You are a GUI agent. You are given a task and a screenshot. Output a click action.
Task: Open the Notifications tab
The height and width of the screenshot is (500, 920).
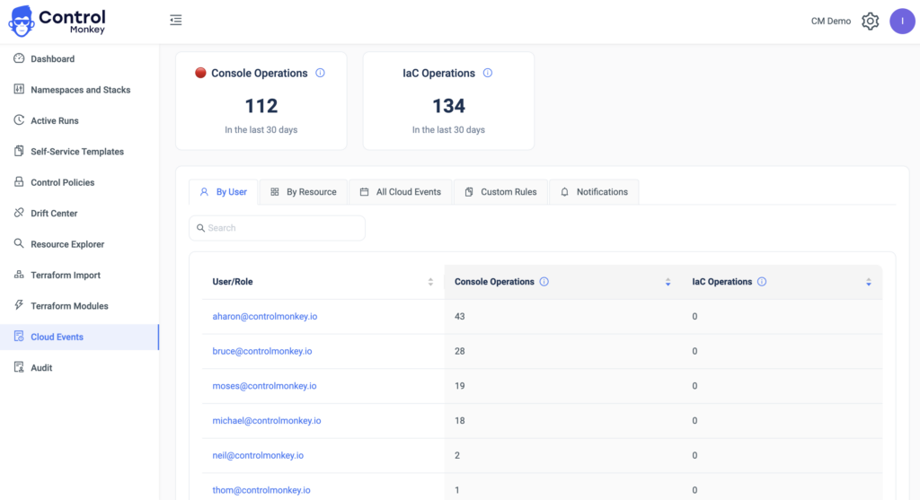(594, 192)
